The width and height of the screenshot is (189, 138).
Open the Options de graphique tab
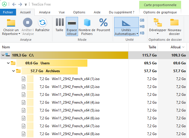pos(160,12)
